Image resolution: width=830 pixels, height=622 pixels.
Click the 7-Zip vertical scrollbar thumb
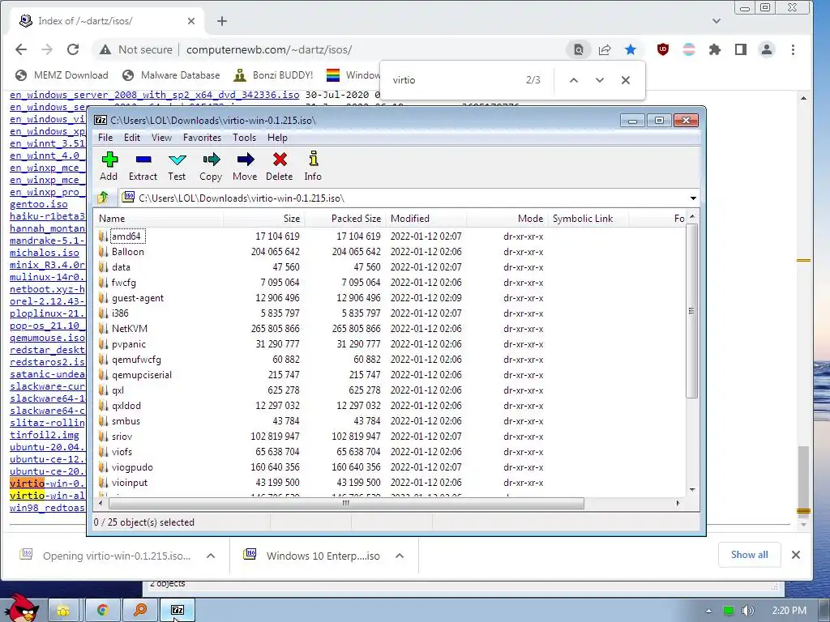pos(691,311)
